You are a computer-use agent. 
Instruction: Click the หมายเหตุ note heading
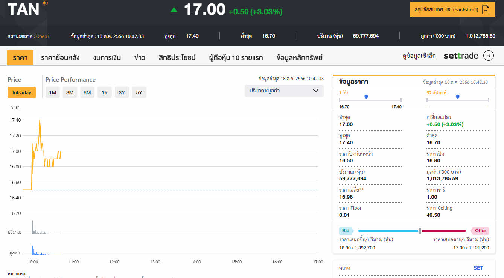coord(17,274)
